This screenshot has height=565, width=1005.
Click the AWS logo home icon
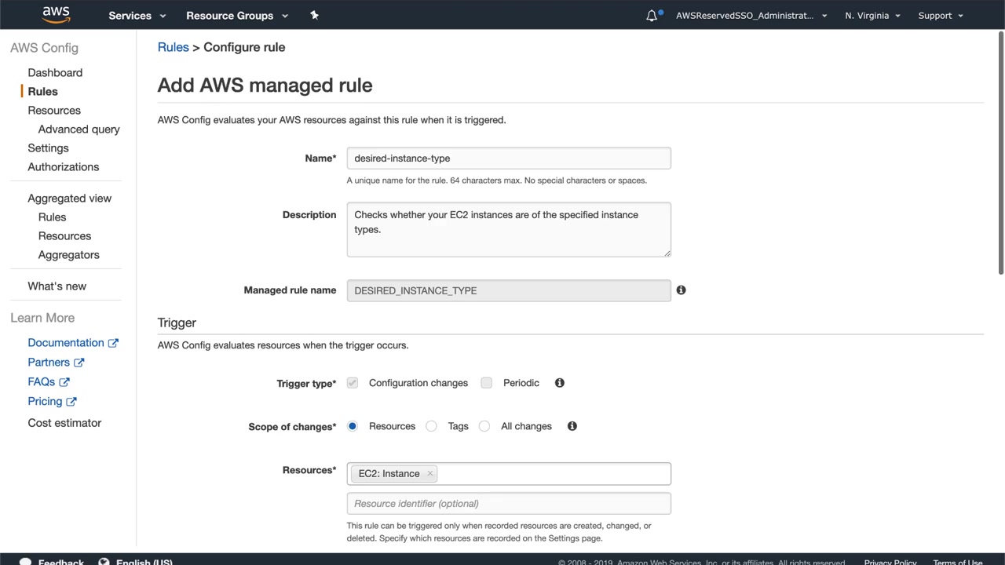(56, 15)
